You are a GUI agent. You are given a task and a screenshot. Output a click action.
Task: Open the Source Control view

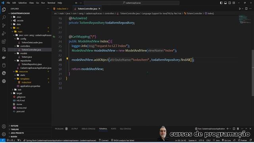click(x=4, y=25)
